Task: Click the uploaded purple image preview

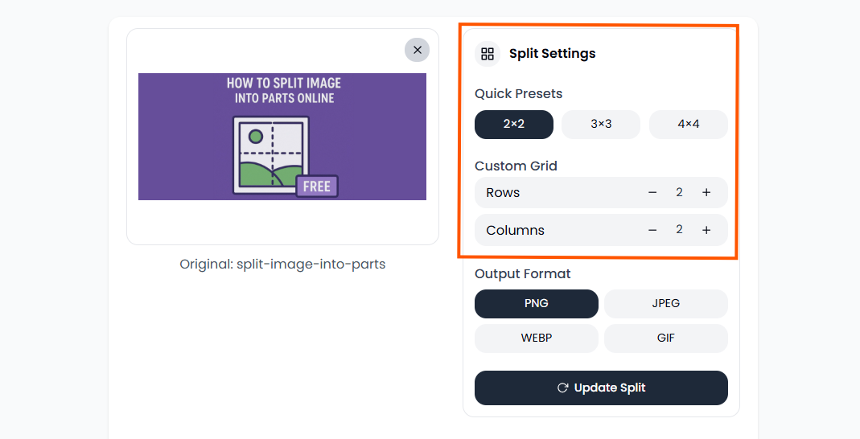Action: tap(282, 137)
